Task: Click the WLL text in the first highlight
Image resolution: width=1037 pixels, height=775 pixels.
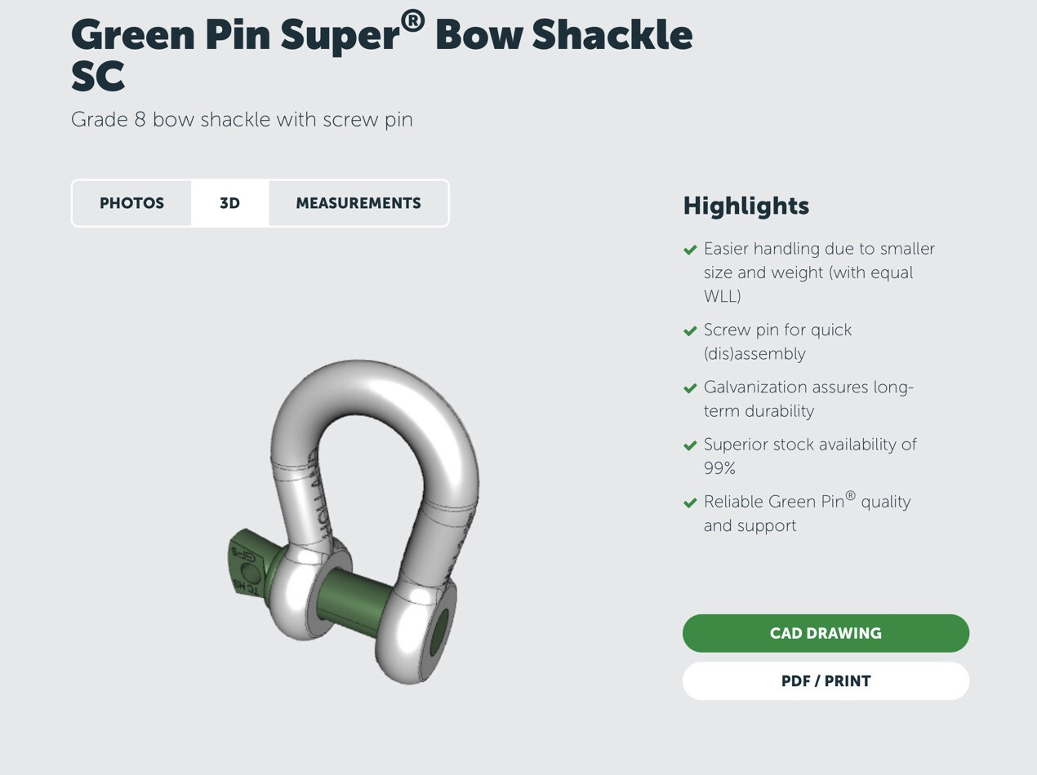Action: coord(723,296)
